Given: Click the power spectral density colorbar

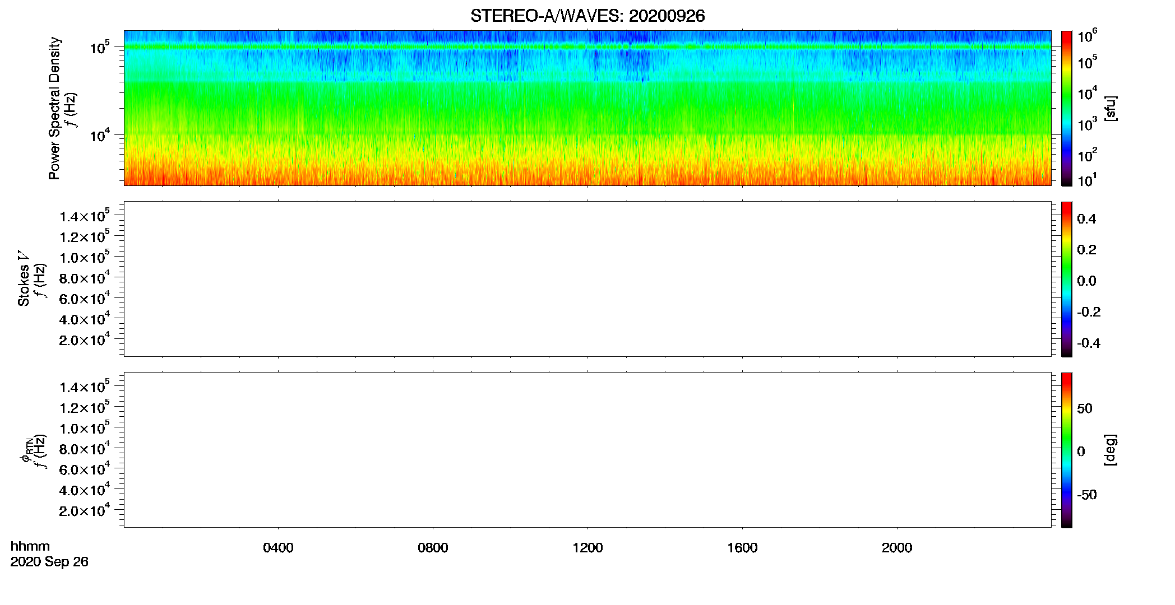Looking at the screenshot, I should (x=1067, y=108).
